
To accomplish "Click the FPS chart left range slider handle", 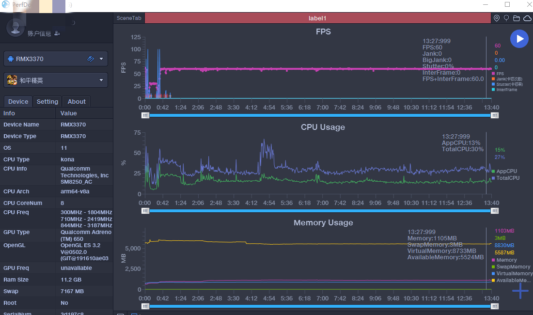I will coord(145,115).
